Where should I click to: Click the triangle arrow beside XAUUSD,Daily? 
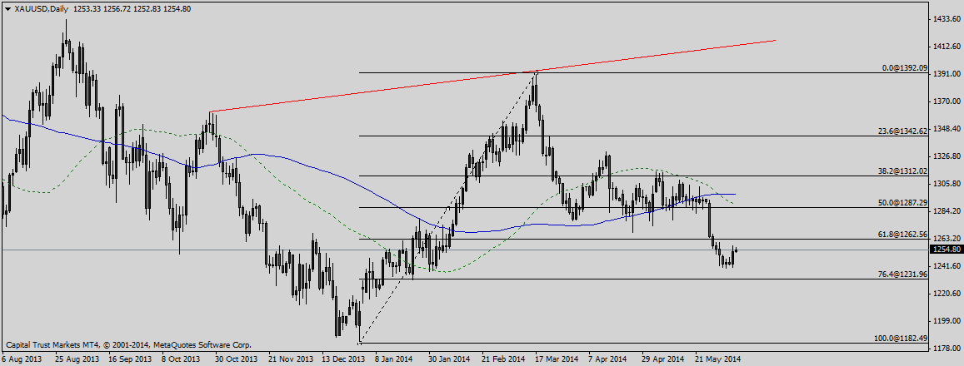pyautogui.click(x=7, y=8)
